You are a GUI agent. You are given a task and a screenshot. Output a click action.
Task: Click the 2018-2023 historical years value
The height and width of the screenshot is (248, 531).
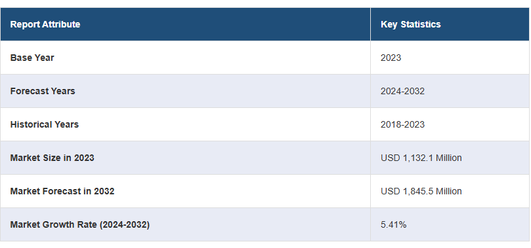tap(402, 124)
